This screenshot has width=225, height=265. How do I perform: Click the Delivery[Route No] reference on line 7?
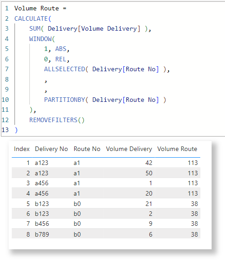pyautogui.click(x=126, y=69)
